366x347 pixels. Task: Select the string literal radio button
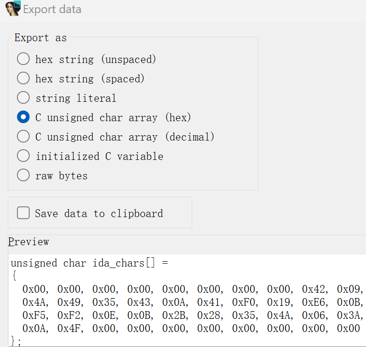(x=23, y=98)
